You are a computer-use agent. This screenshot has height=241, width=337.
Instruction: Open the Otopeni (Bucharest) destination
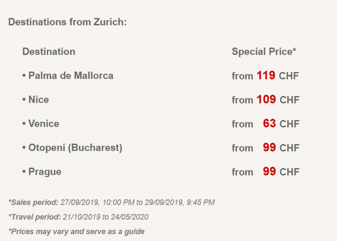(75, 148)
